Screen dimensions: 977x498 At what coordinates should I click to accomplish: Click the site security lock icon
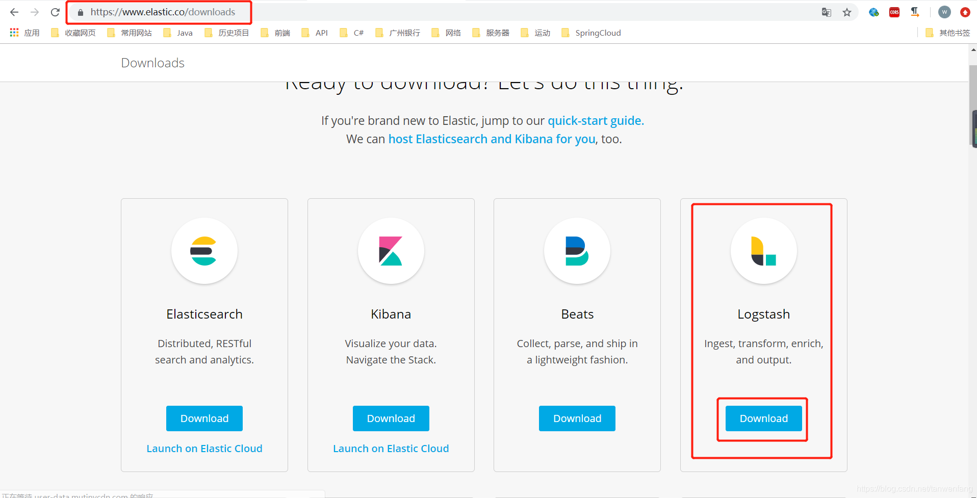[80, 12]
